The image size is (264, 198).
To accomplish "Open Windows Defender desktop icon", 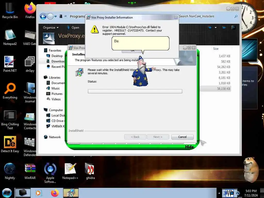I will click(30, 146).
